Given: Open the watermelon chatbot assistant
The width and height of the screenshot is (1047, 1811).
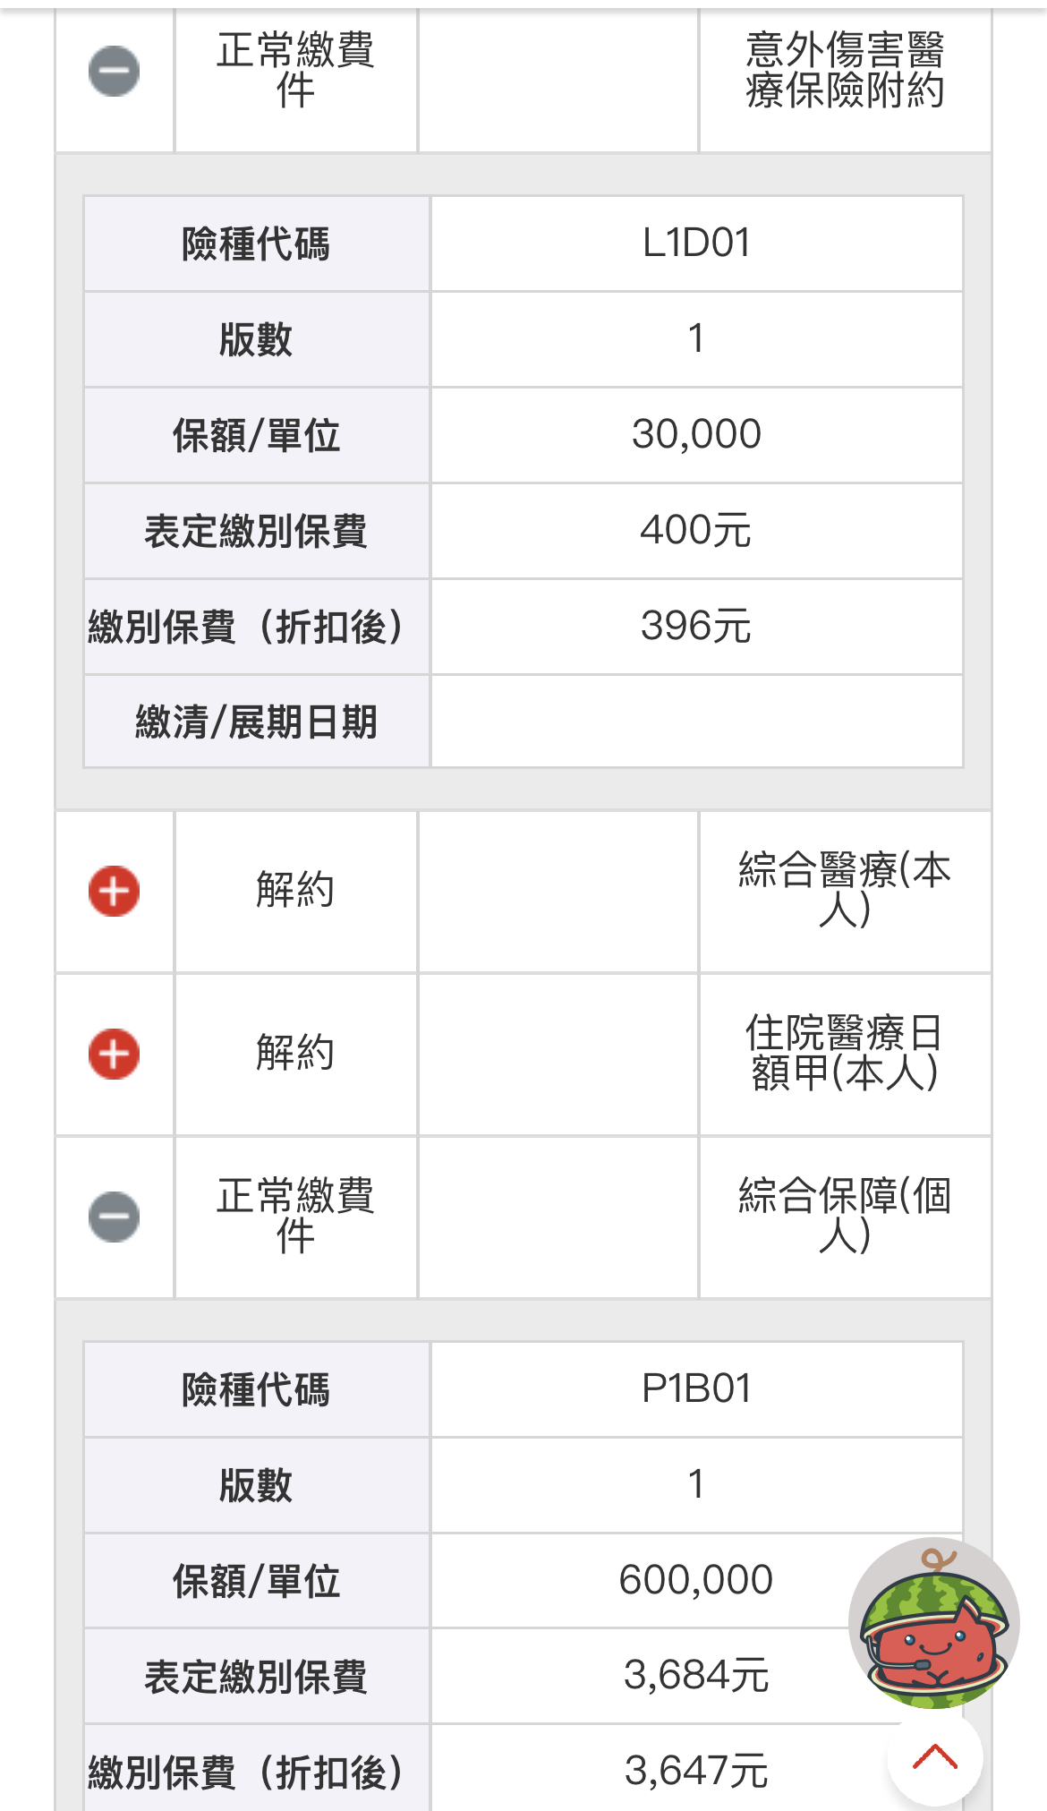Looking at the screenshot, I should coord(933,1623).
